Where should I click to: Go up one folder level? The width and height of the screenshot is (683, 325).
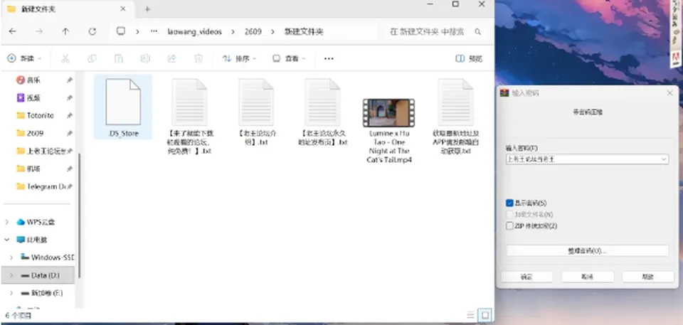tap(65, 31)
